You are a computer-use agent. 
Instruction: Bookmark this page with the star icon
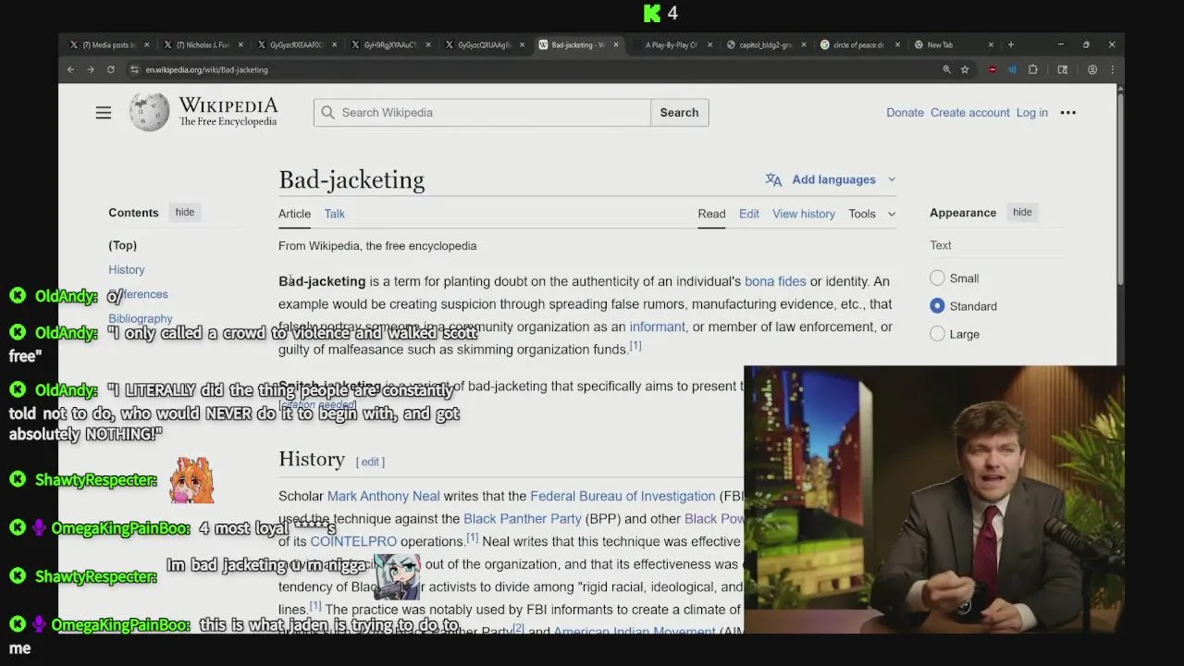click(x=965, y=69)
